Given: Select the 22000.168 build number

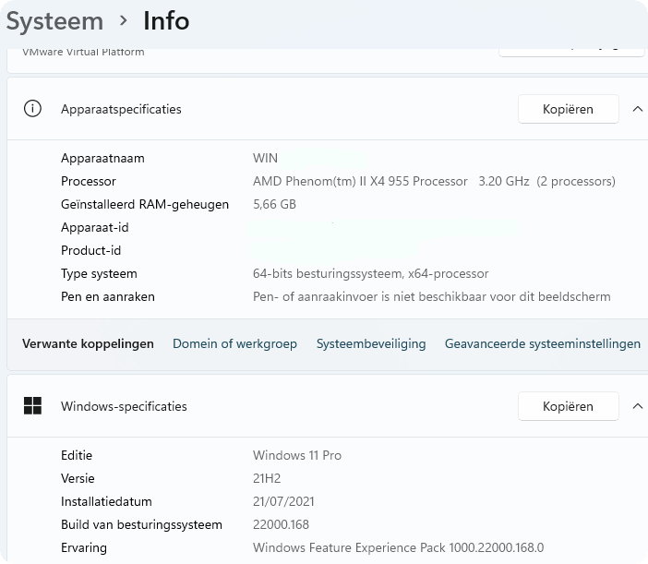Looking at the screenshot, I should click(x=281, y=524).
